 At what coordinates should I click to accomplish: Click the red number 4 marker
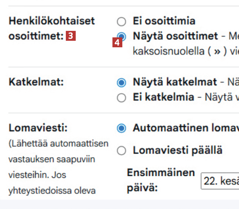coord(117,43)
